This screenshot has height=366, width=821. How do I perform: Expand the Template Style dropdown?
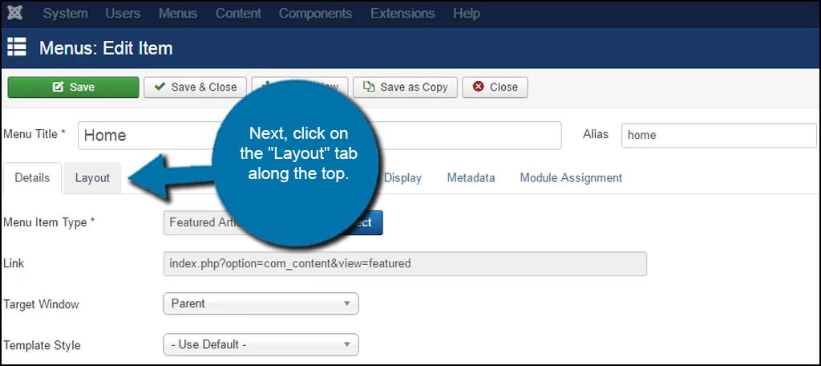coord(261,345)
